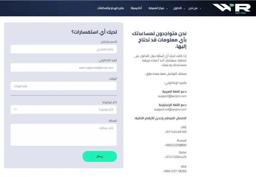256x177 pixels.
Task: Click the البريد الإلكتروني field label
Action: 108,60
